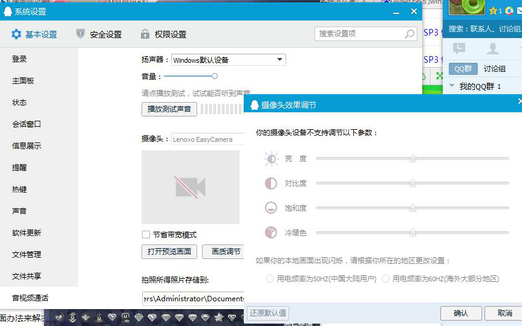Click the 对比度 contrast half-circle icon
Screen dimensions: 522x326
270,184
